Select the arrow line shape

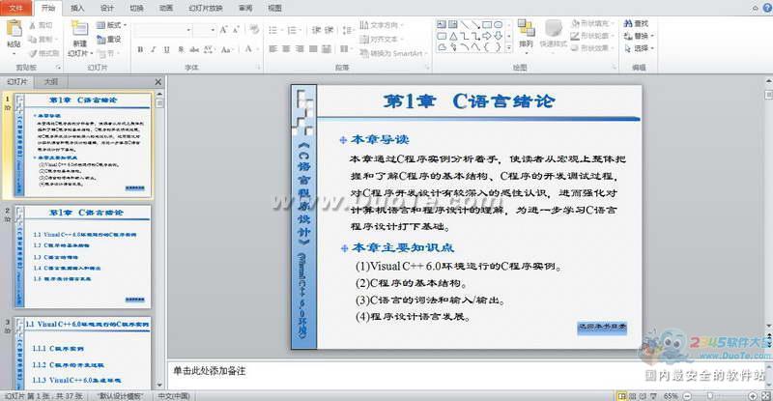(475, 24)
